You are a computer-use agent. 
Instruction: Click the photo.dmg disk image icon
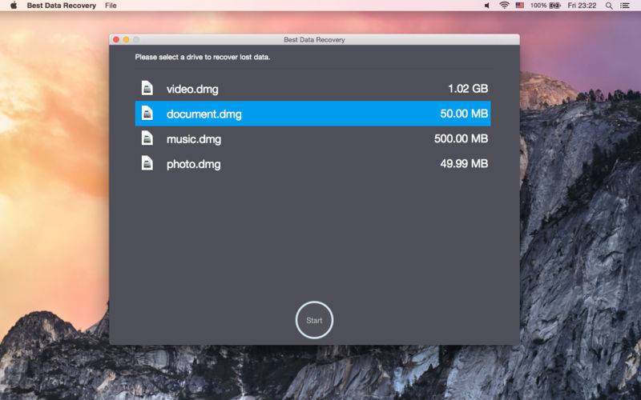point(147,163)
